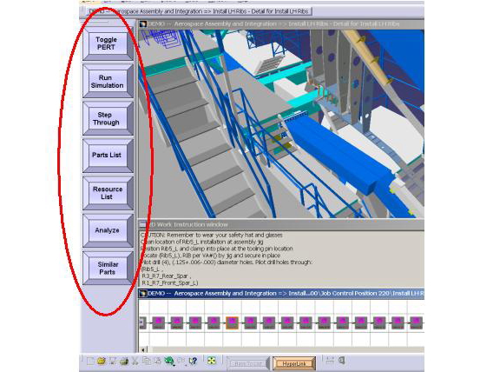Select the Cut scissors icon
This screenshot has height=372, width=493.
(x=135, y=361)
